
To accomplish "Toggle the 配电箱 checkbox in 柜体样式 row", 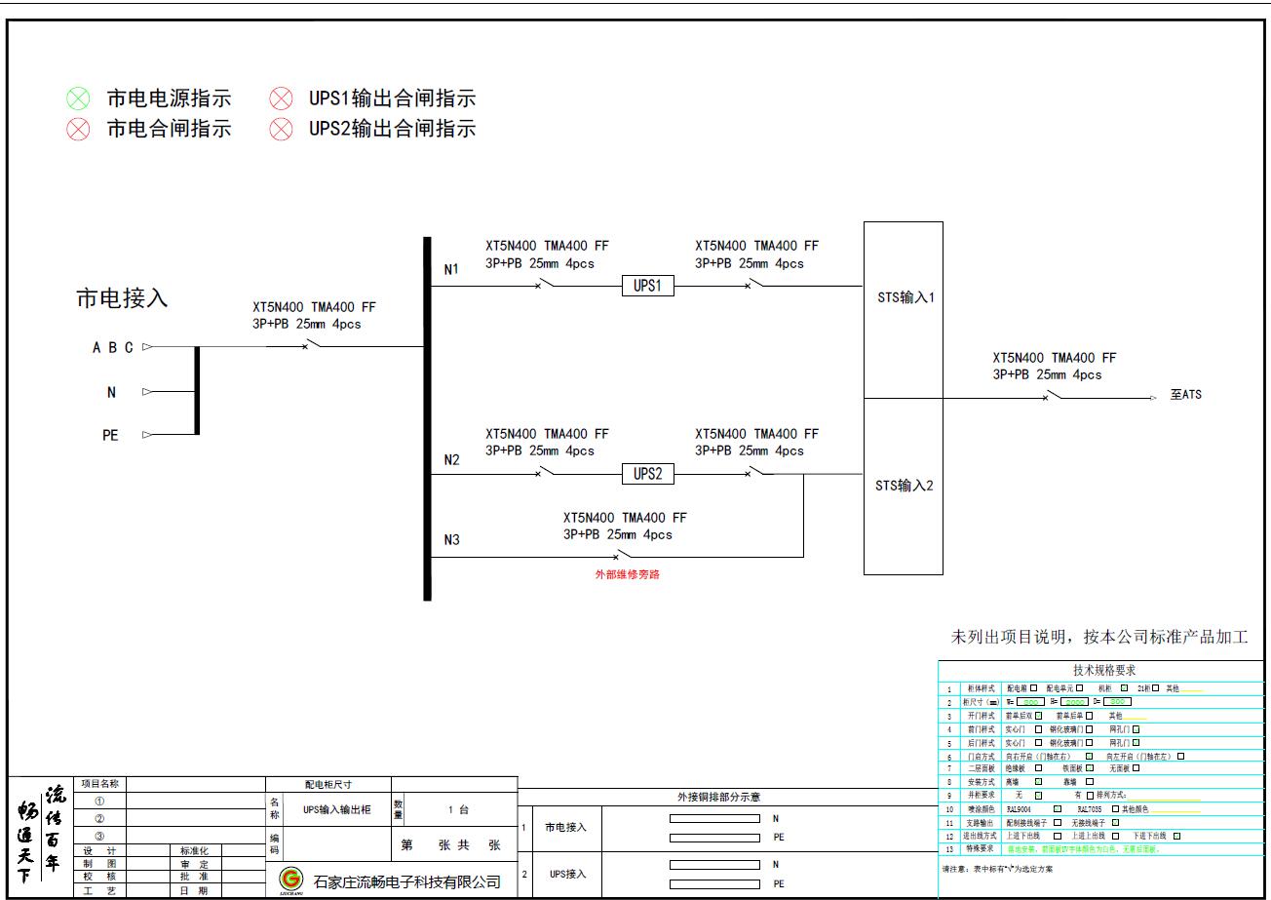I will click(x=1033, y=688).
